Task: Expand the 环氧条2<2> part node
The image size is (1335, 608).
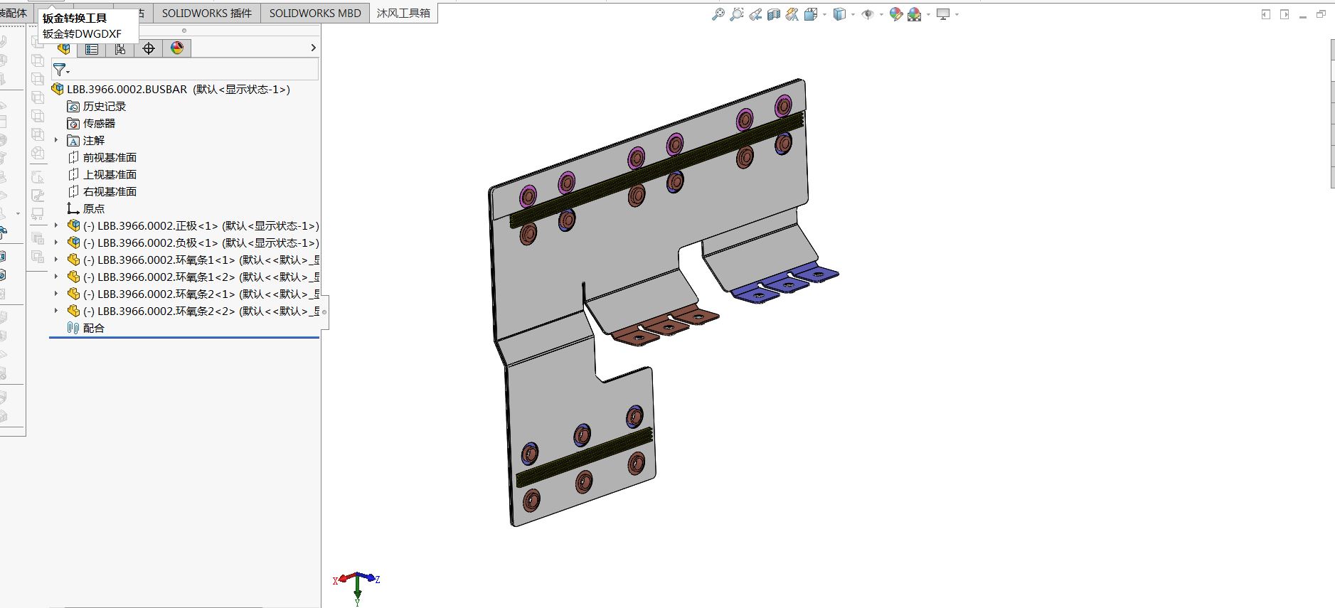Action: tap(56, 311)
